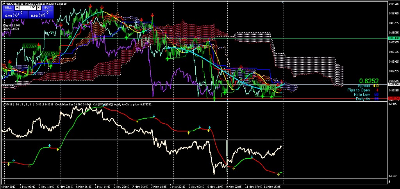Toggle the one-click trading panel arrow icon
Screen dimensions: 400x189
pos(3,4)
